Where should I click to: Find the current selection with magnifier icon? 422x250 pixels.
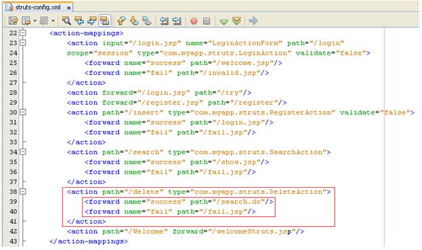(66, 21)
